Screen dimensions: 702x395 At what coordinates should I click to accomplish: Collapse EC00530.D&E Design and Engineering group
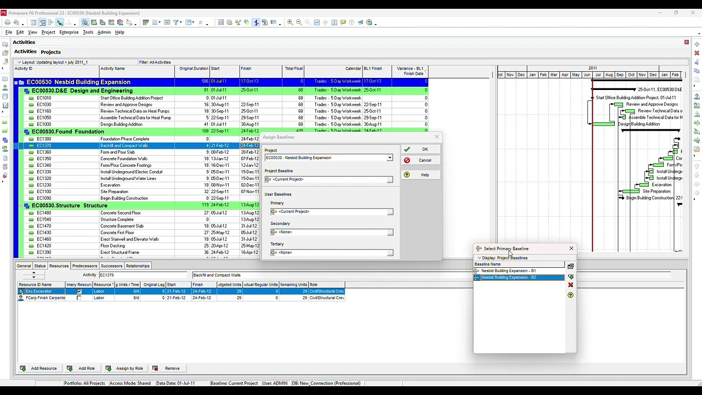click(21, 91)
